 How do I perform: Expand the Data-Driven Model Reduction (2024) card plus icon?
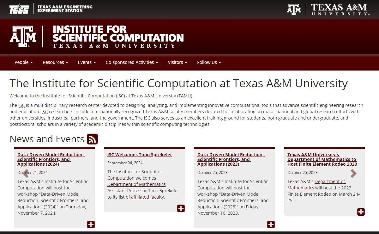coord(91,225)
